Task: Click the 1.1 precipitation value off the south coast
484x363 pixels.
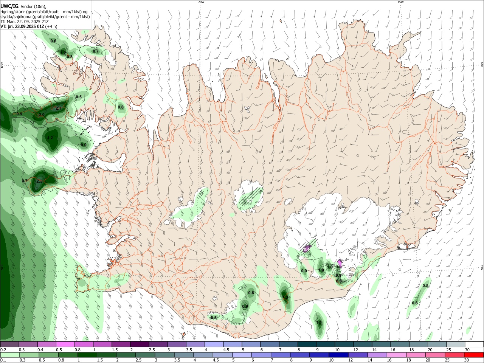Action: coord(319,323)
